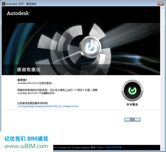Viewport: 166px width, 152px height.
Task: Click the Autodesk logo in the banner
Action: point(18,13)
